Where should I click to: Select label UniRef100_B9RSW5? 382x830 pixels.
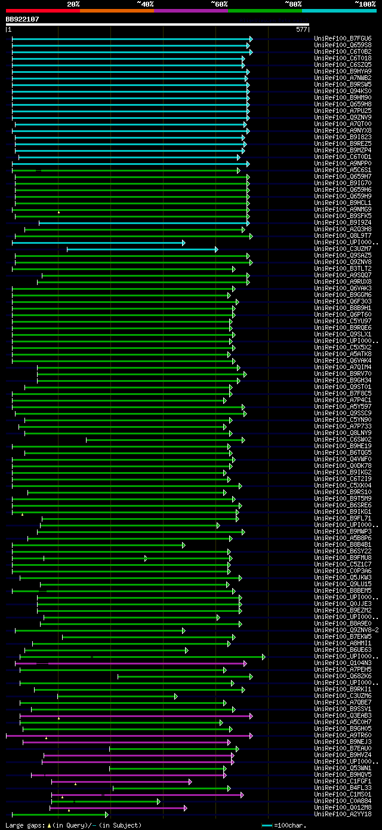pos(343,85)
